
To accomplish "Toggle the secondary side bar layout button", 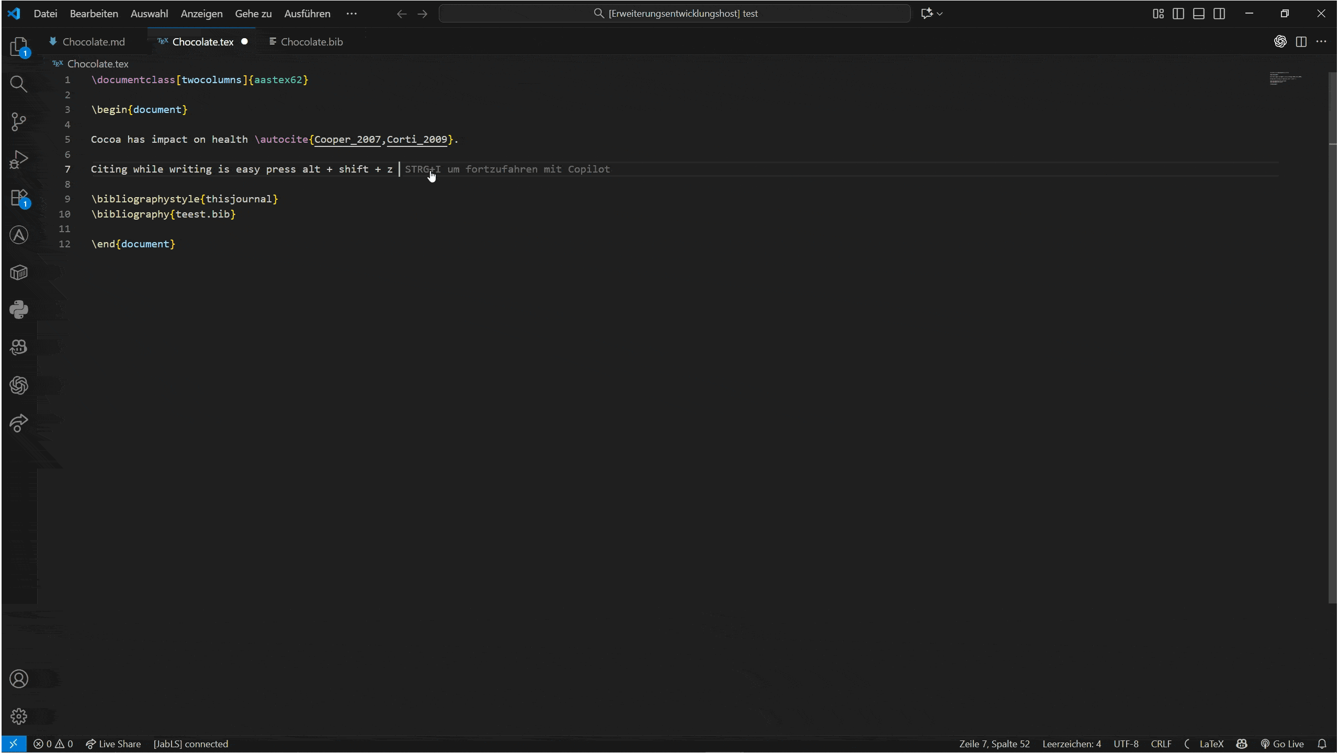I will point(1219,14).
